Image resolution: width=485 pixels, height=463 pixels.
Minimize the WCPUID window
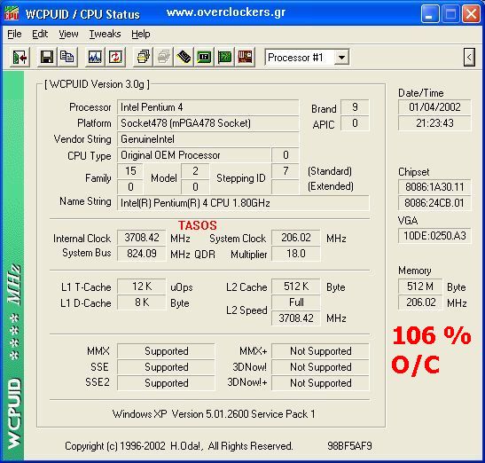[x=430, y=13]
